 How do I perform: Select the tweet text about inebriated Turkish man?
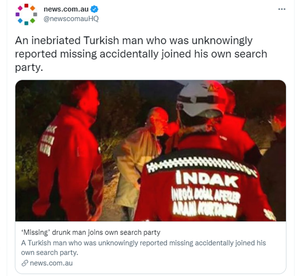point(141,54)
